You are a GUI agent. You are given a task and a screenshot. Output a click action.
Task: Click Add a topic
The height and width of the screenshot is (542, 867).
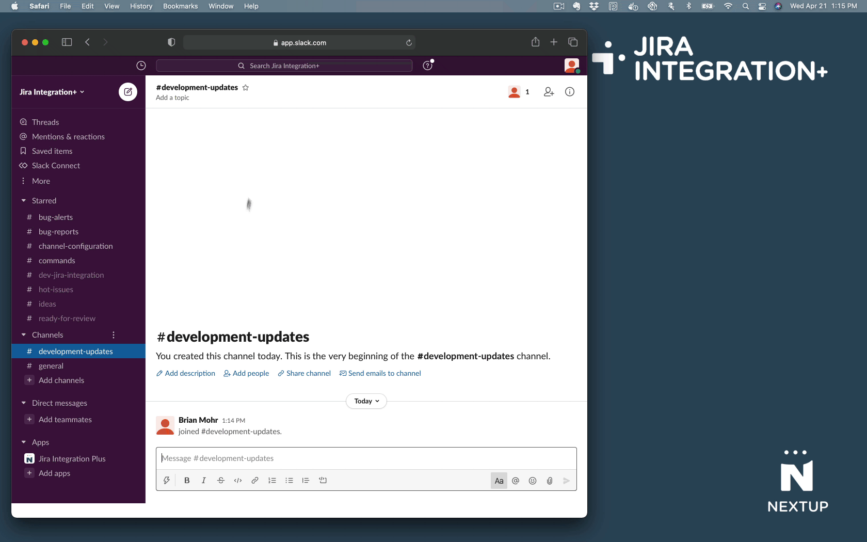pos(172,98)
